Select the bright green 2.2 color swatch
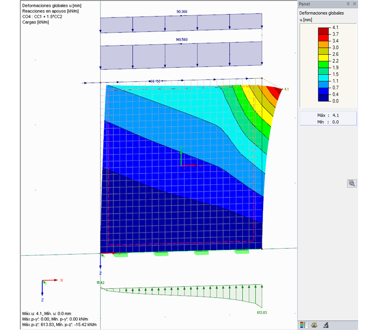 (x=323, y=64)
